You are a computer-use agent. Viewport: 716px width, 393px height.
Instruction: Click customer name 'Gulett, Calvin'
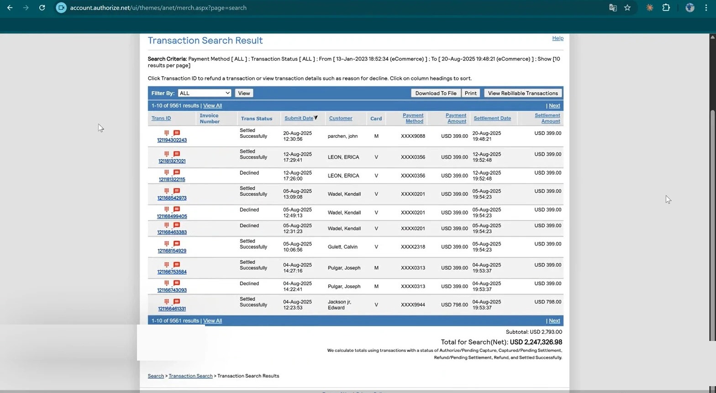(x=342, y=247)
